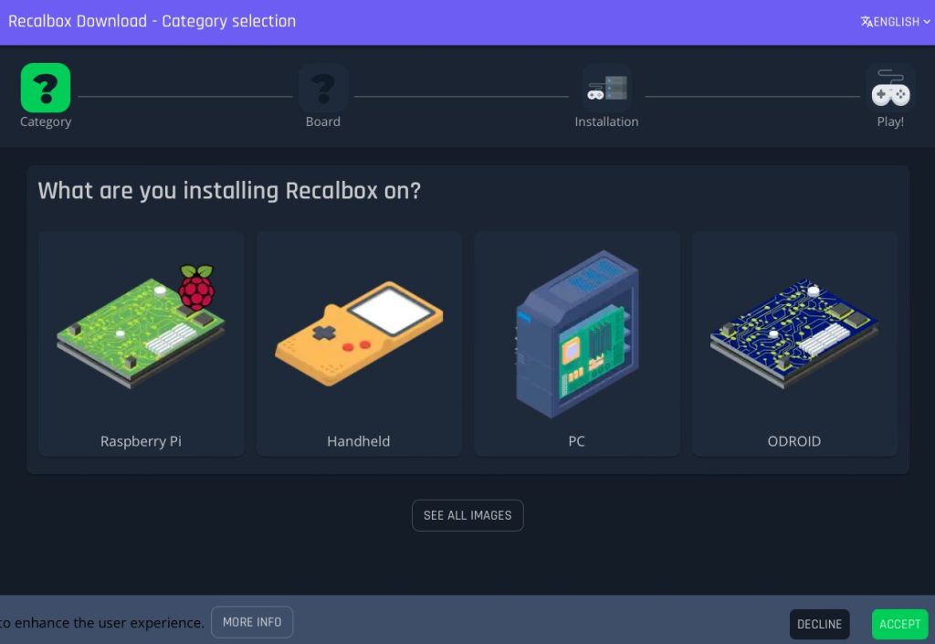The height and width of the screenshot is (644, 935).
Task: Click the Play! gamepad step icon
Action: click(x=889, y=88)
